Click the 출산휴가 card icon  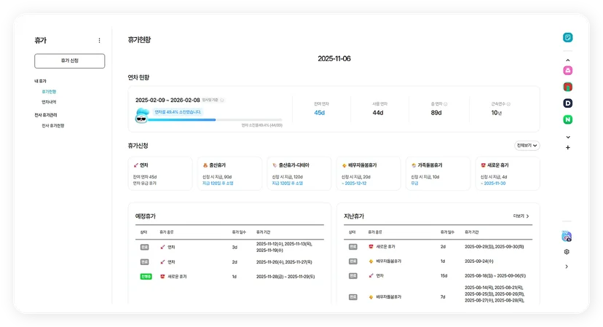point(205,165)
